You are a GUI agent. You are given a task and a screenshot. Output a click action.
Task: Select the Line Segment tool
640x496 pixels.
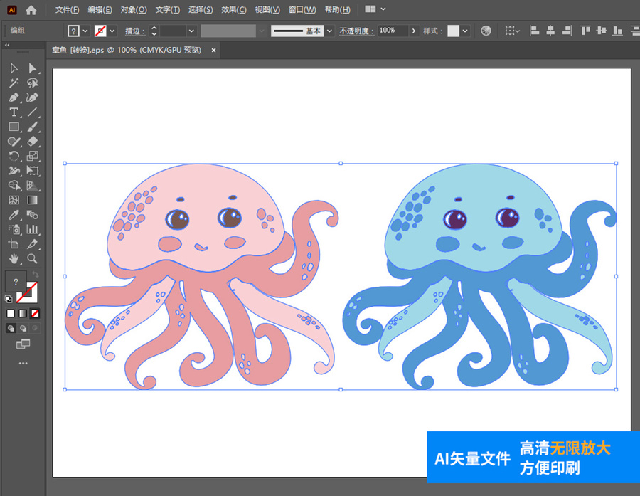click(32, 112)
